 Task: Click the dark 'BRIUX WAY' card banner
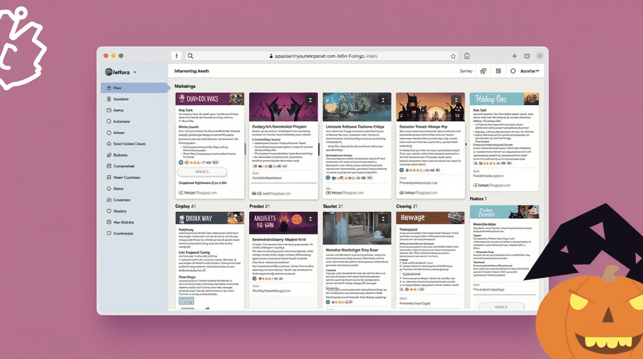[x=210, y=218]
